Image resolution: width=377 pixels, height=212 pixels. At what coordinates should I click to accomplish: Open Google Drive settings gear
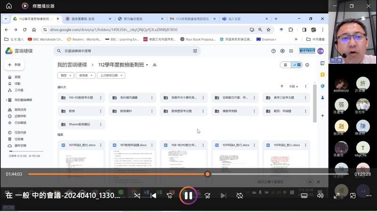coord(282,51)
